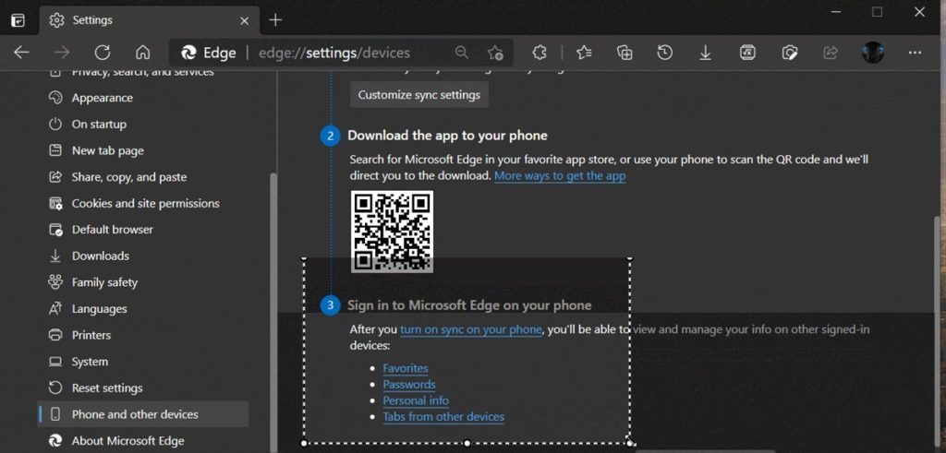The height and width of the screenshot is (453, 946).
Task: Close the Settings tab
Action: click(245, 19)
